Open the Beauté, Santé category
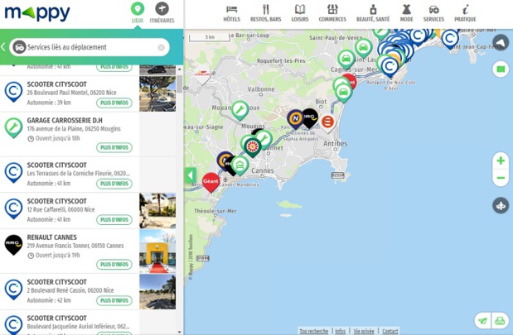Viewport: 513px width, 335px height. click(x=373, y=13)
